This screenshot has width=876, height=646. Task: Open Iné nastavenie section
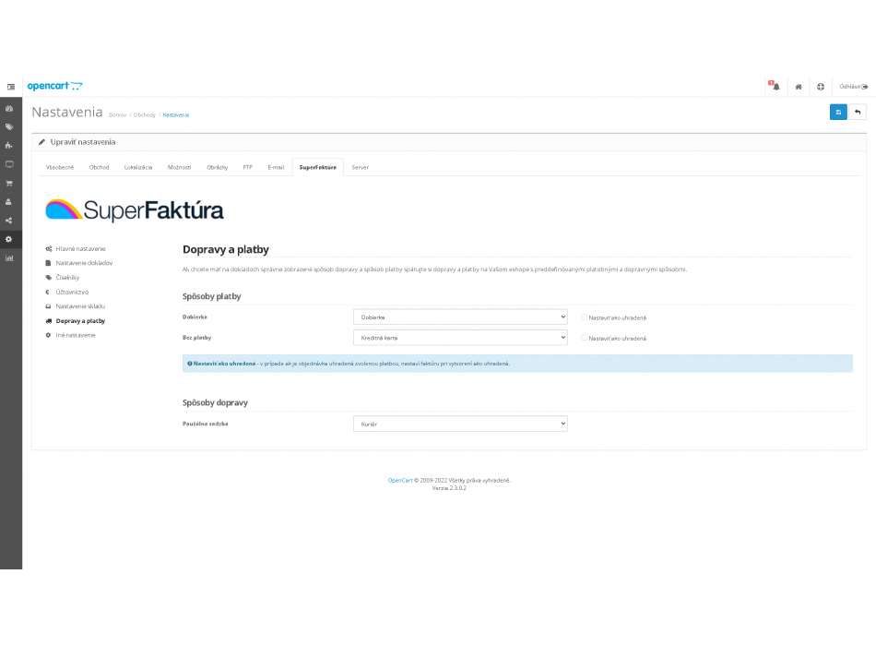(x=70, y=335)
